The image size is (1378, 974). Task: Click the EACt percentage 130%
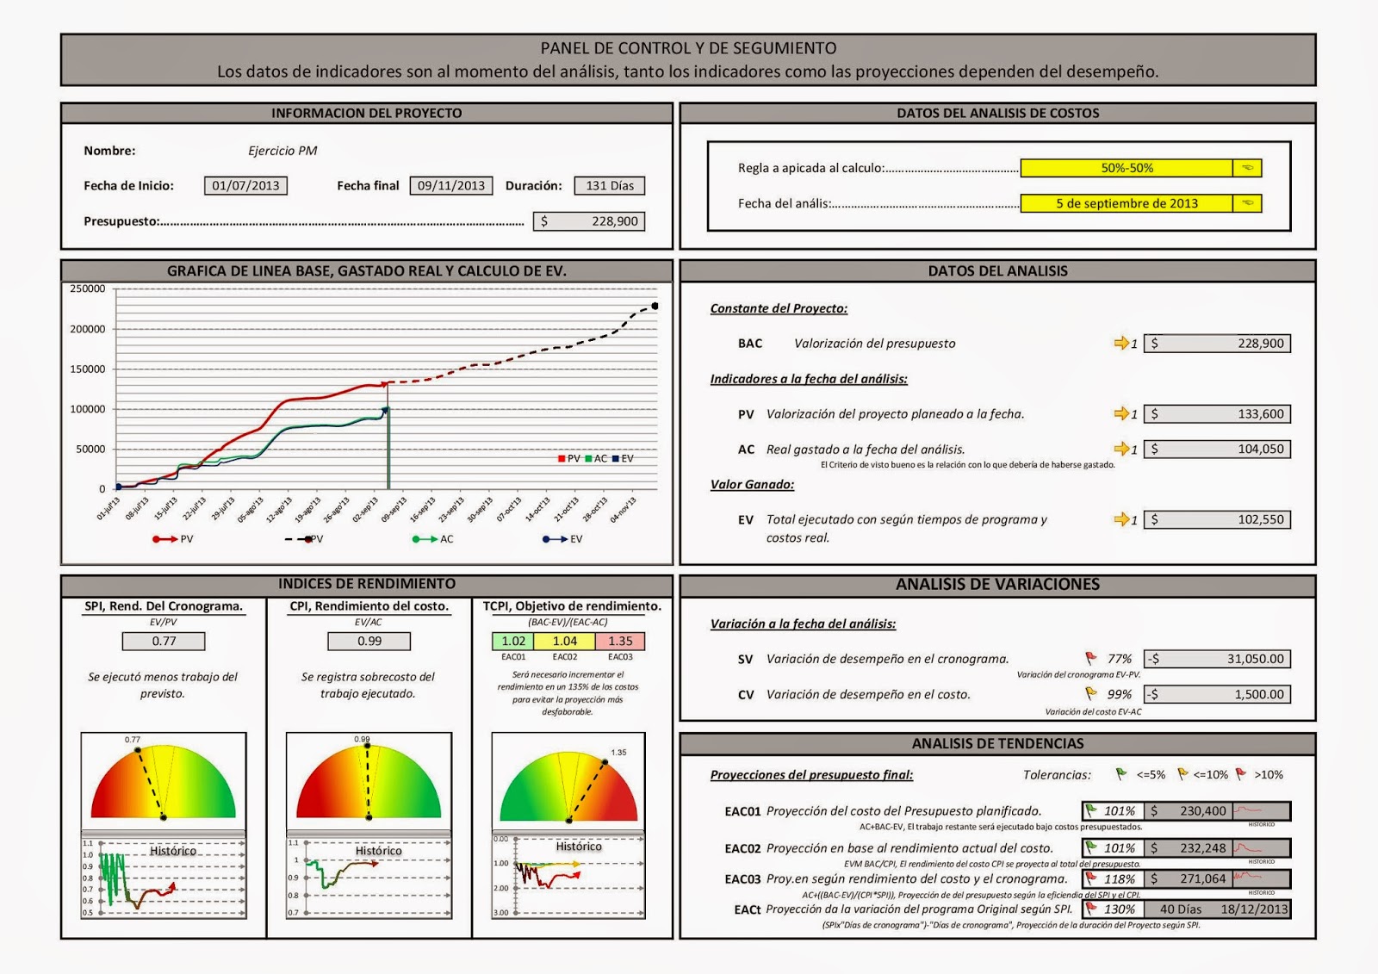[1119, 909]
